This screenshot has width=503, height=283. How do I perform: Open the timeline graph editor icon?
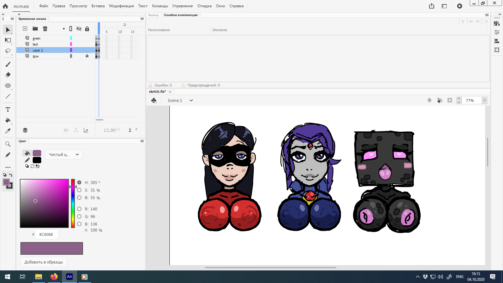tap(86, 130)
